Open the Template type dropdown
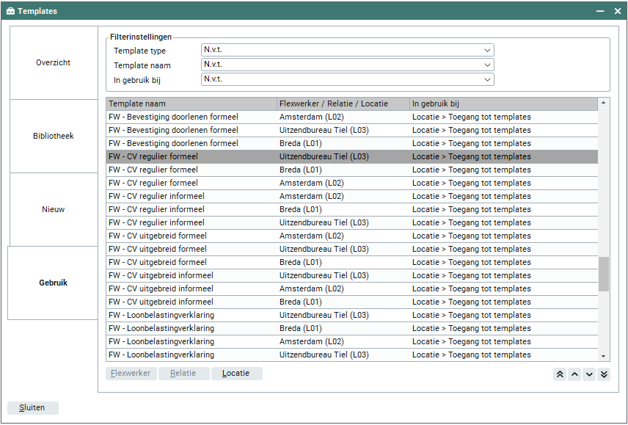The image size is (628, 425). [x=347, y=50]
